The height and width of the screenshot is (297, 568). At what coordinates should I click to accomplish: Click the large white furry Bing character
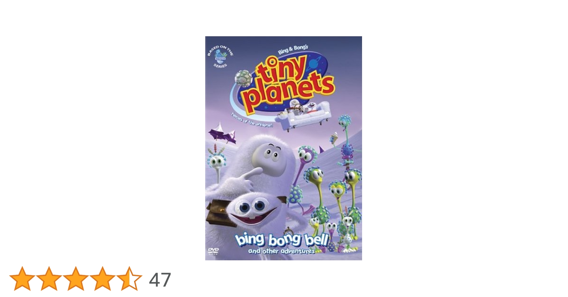tap(262, 166)
